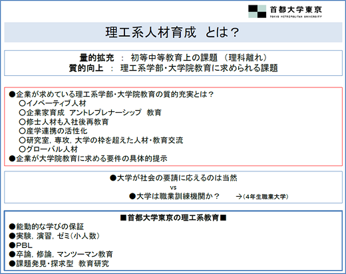Select the note →(4年生職業大学)
Image resolution: width=346 pixels, height=274 pixels.
(262, 197)
